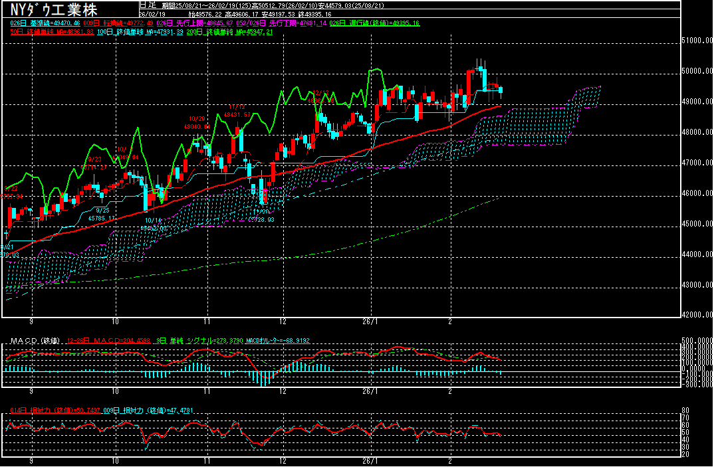This screenshot has width=718, height=467.
Task: Select the 009日 転換線 legend entry
Action: [114, 23]
